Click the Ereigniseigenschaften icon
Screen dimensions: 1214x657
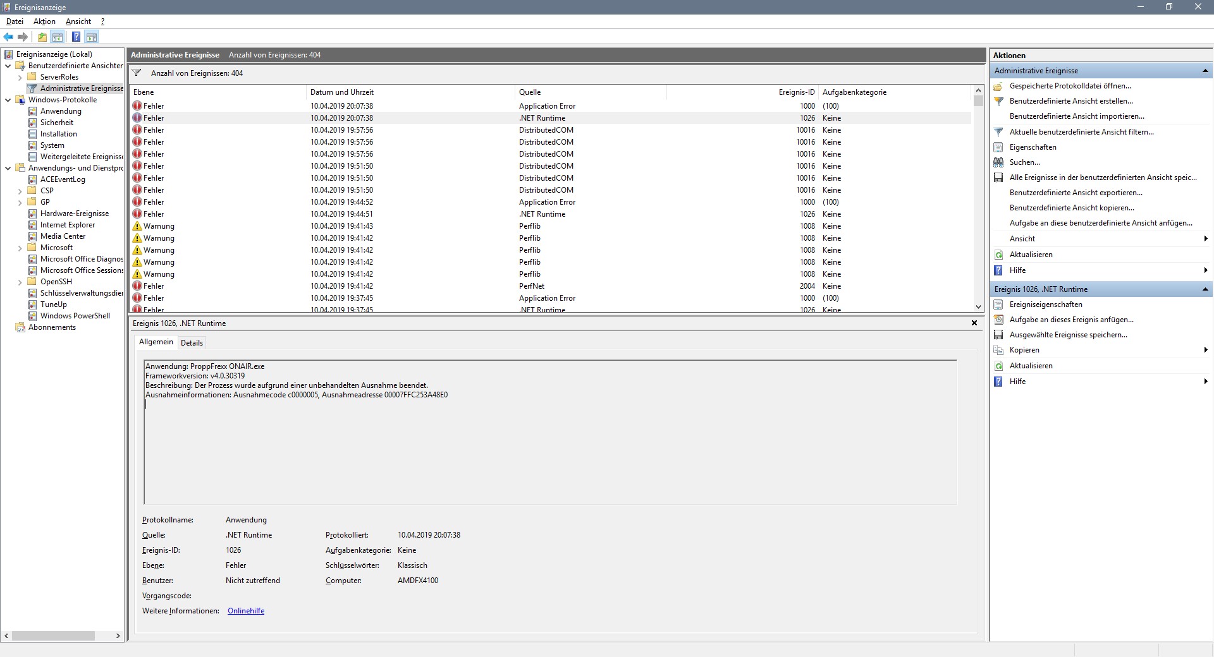(x=998, y=304)
